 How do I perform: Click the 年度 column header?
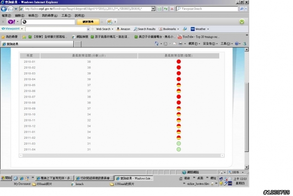click(30, 55)
